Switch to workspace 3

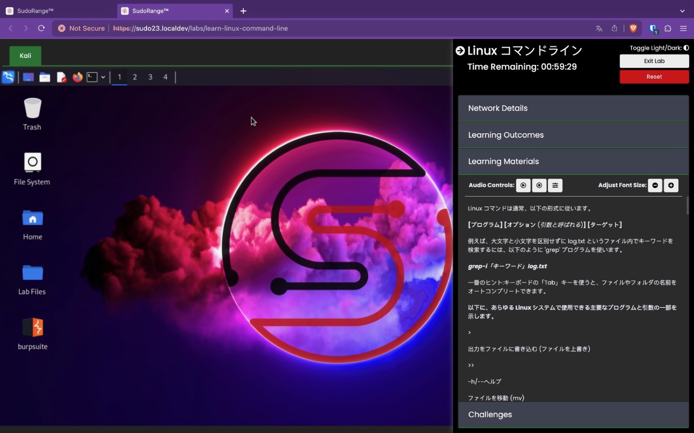pyautogui.click(x=150, y=77)
